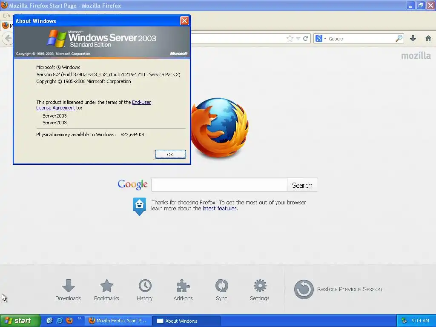
Task: Open Sync icon on the start page
Action: (221, 290)
